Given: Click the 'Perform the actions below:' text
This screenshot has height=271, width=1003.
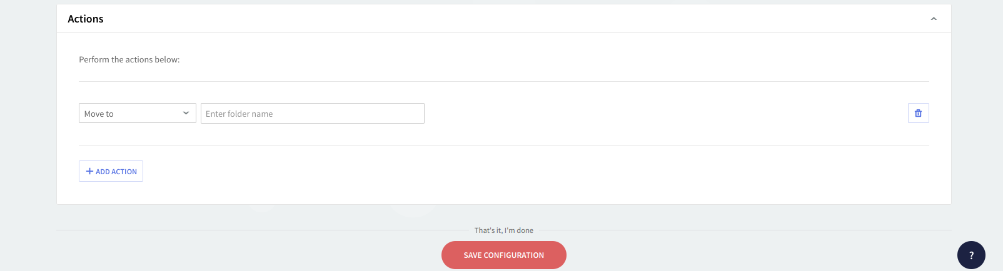Looking at the screenshot, I should 129,60.
